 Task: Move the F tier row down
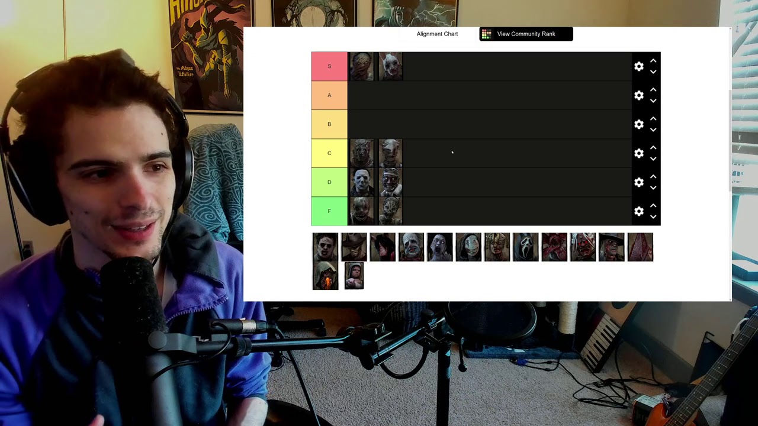pos(653,217)
